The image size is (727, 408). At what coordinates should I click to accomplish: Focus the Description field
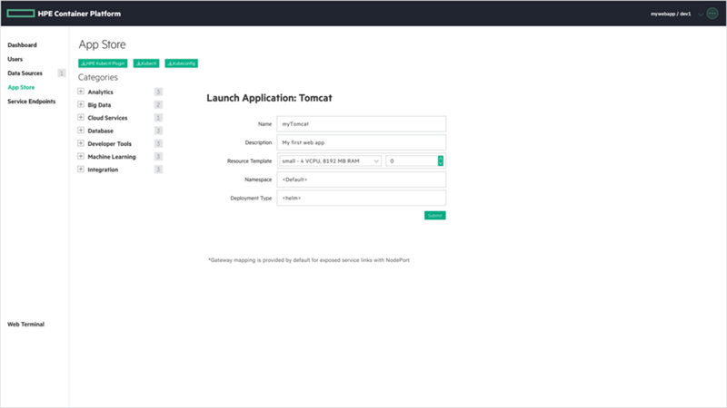(361, 142)
